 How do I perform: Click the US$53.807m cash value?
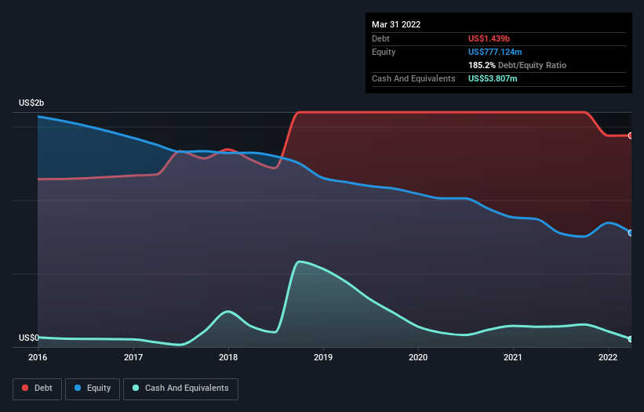(x=493, y=78)
